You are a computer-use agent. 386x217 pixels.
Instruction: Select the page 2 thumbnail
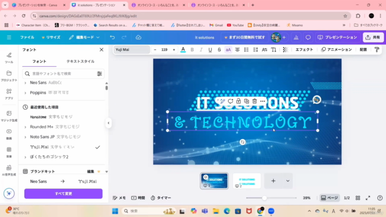click(247, 181)
